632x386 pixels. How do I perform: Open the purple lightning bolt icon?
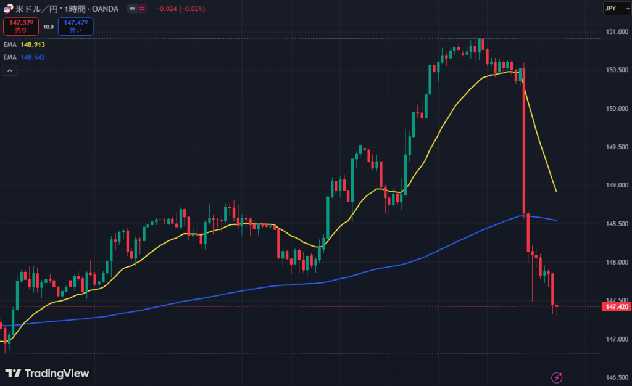[557, 376]
